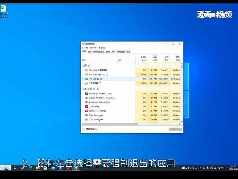The height and width of the screenshot is (179, 238).
Task: Click the horizontal scrollbar right arrow
Action: [180, 124]
